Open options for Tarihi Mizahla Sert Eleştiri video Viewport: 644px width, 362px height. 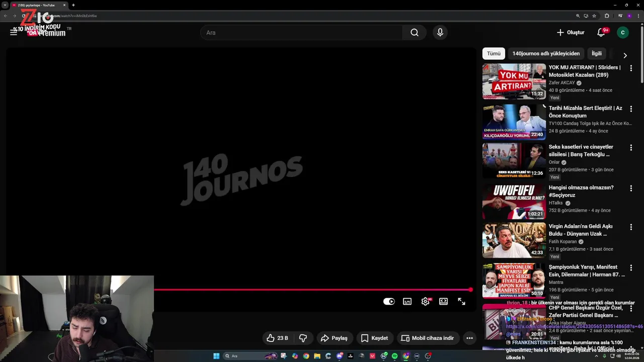coord(631,109)
